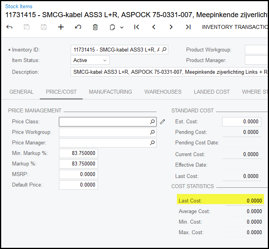Navigate to the previous record
Image resolution: width=269 pixels, height=249 pixels.
click(154, 27)
